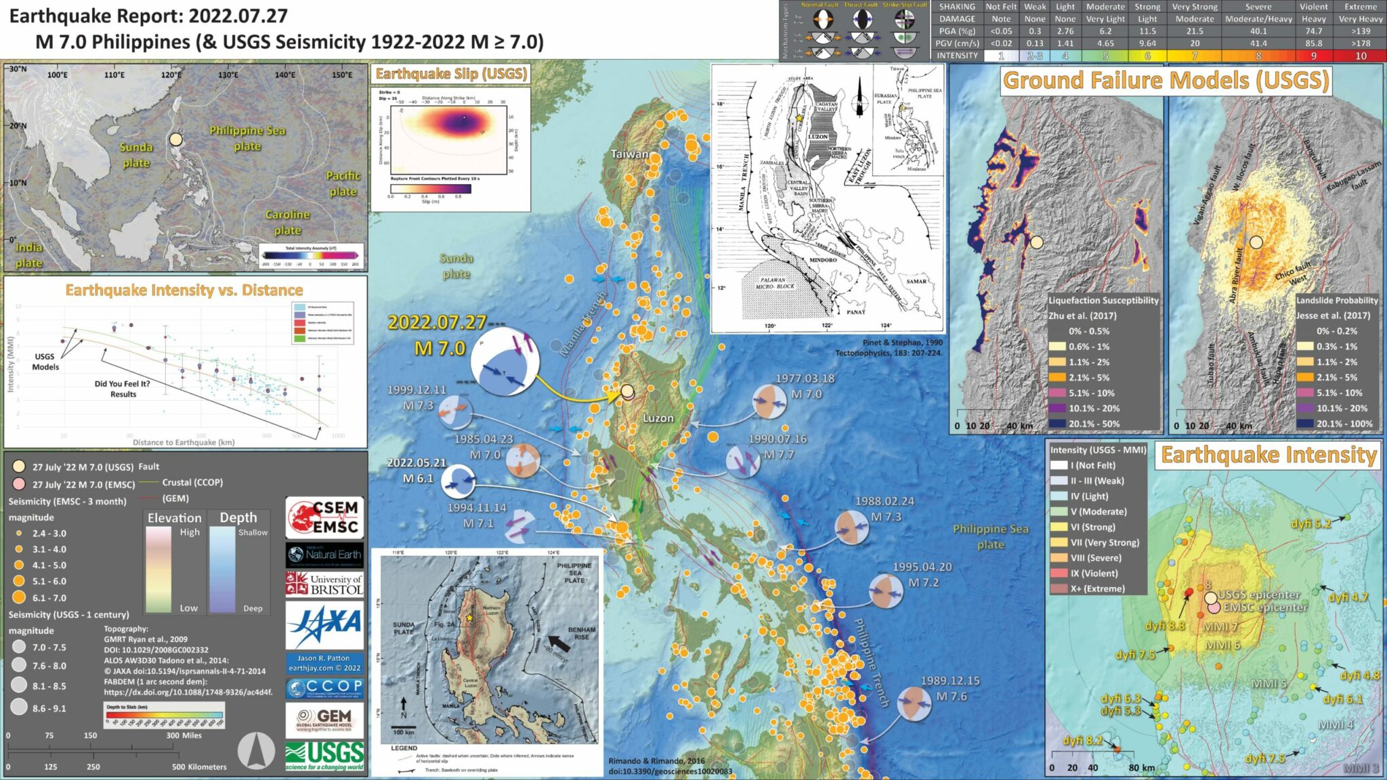Screen dimensions: 1387x780
Task: Select the 1985.04.23 M 7.0 focal mechanism
Action: tap(523, 460)
